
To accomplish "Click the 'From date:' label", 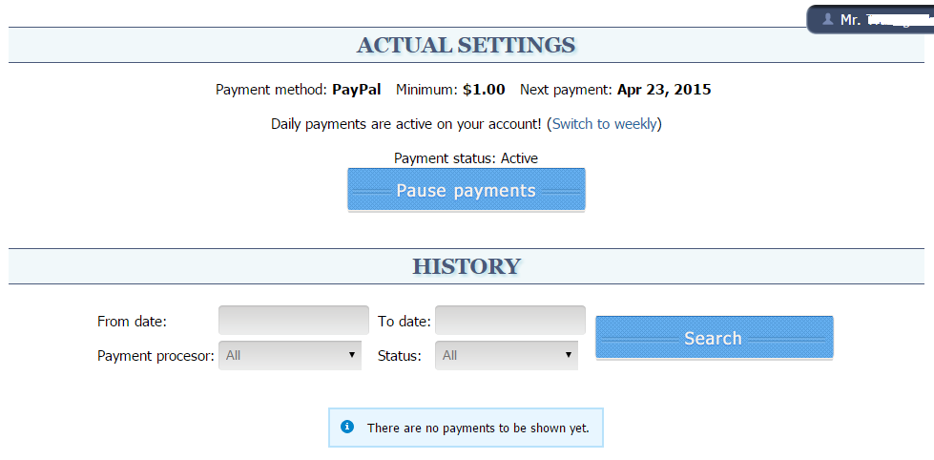I will 133,322.
